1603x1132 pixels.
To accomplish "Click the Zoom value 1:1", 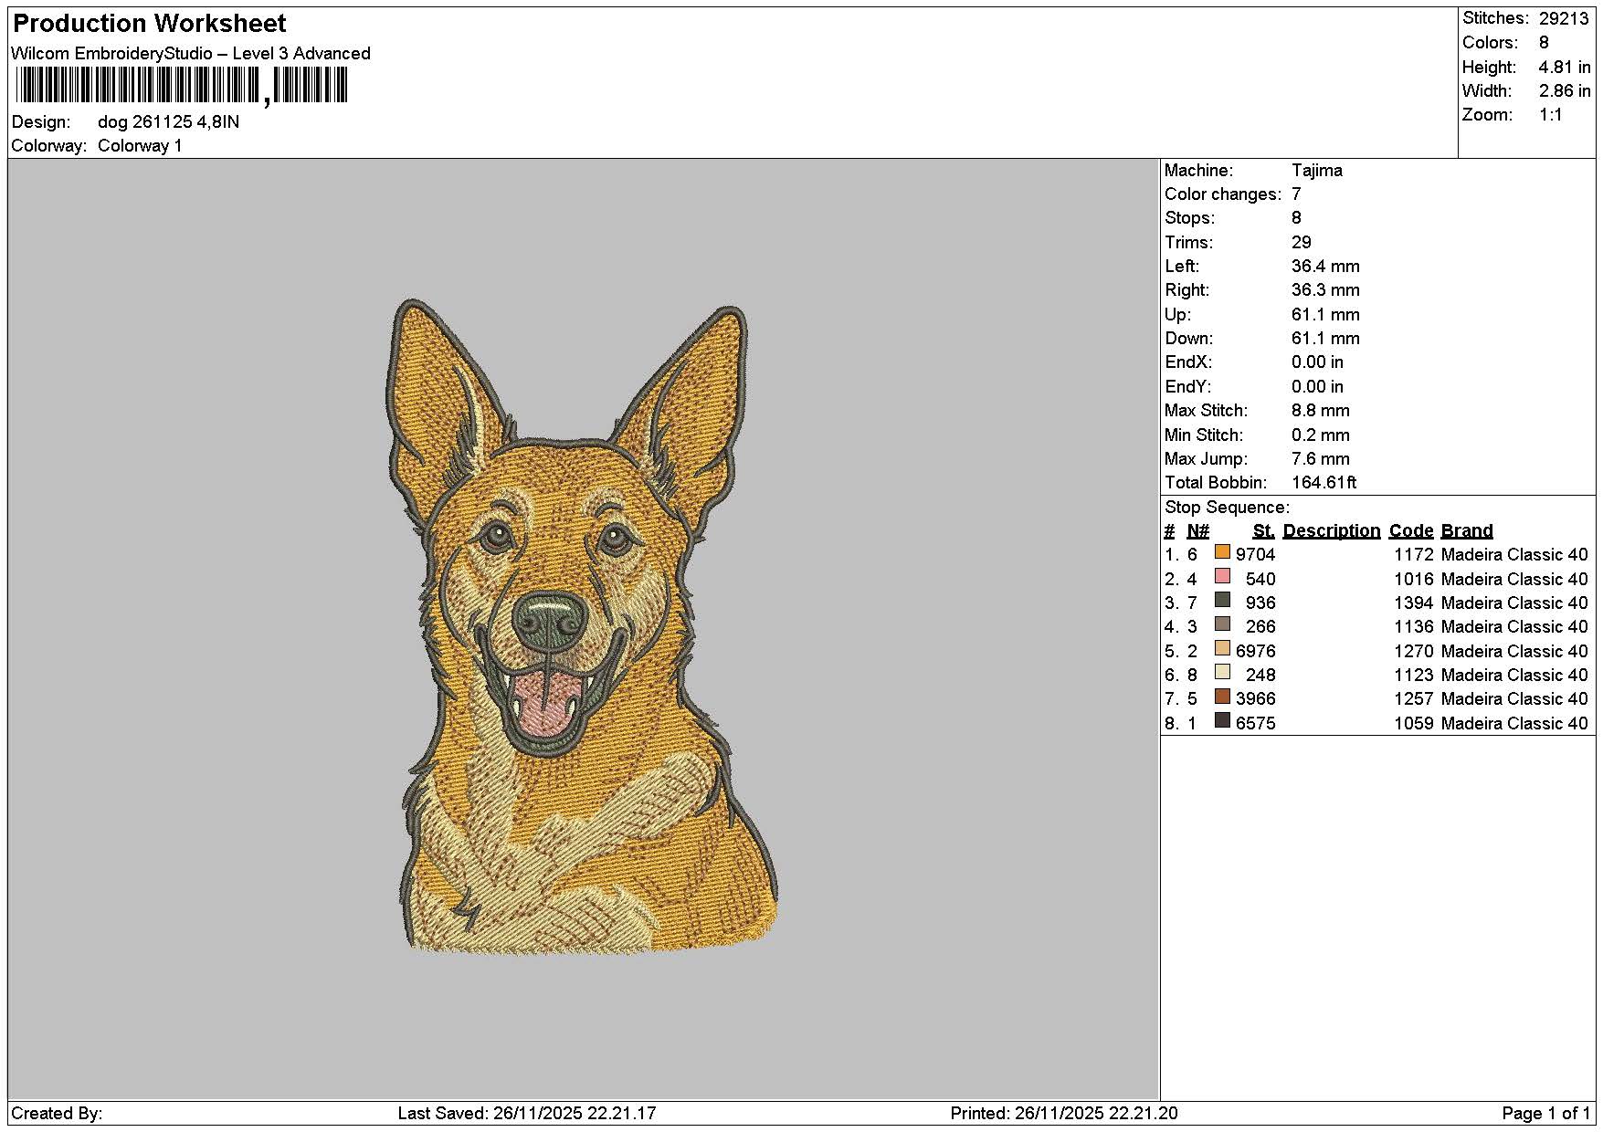I will (1550, 114).
